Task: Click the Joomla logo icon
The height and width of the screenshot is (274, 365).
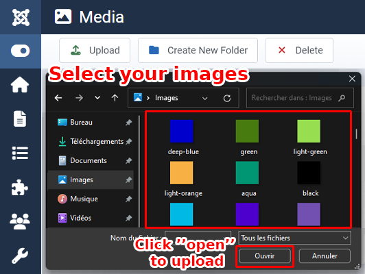Action: (21, 17)
